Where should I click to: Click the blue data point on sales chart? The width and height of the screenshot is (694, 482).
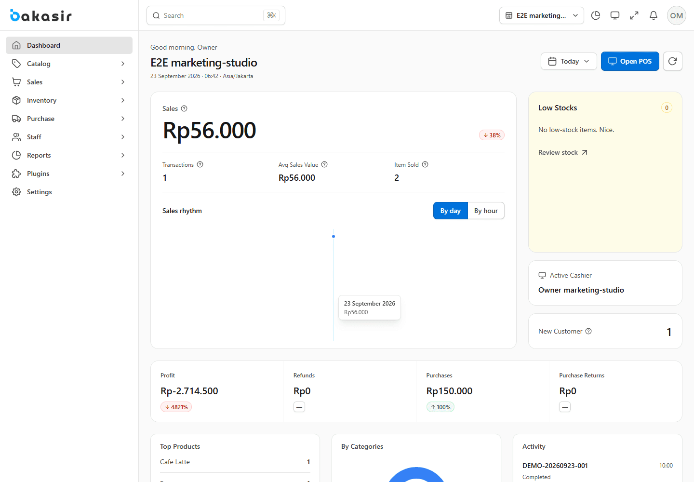[x=334, y=236]
